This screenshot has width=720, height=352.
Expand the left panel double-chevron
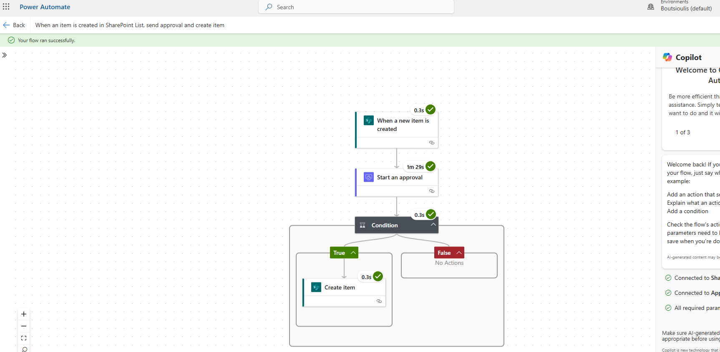5,55
